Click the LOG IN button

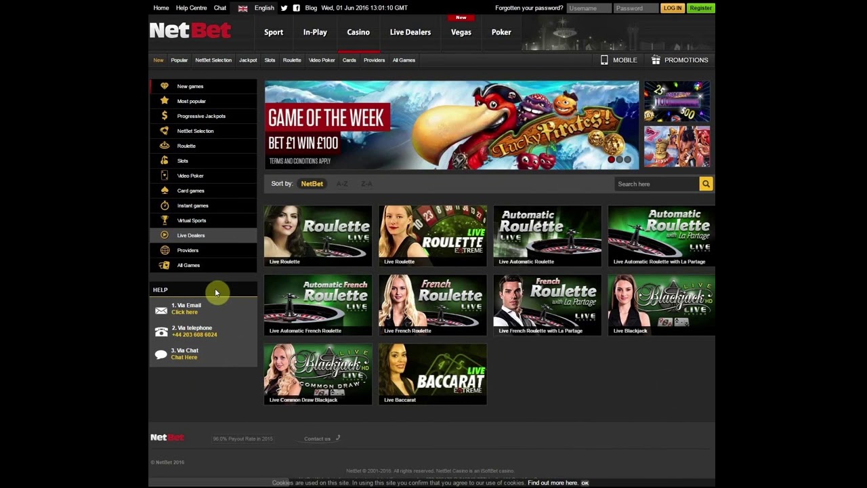coord(673,8)
